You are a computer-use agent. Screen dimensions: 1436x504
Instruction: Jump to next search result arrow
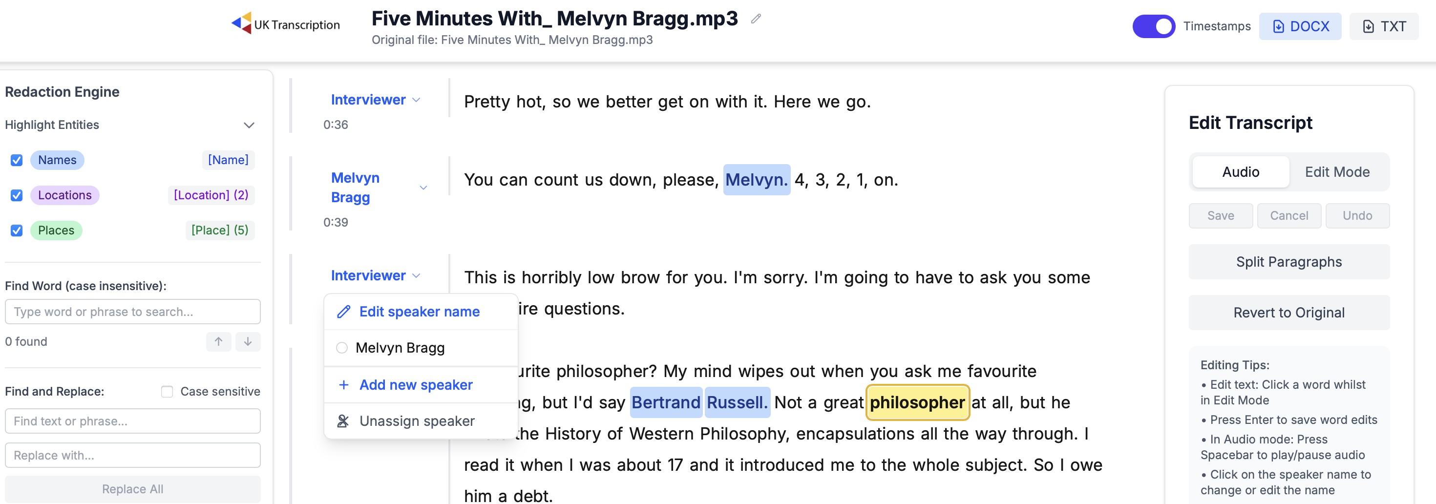pyautogui.click(x=248, y=341)
